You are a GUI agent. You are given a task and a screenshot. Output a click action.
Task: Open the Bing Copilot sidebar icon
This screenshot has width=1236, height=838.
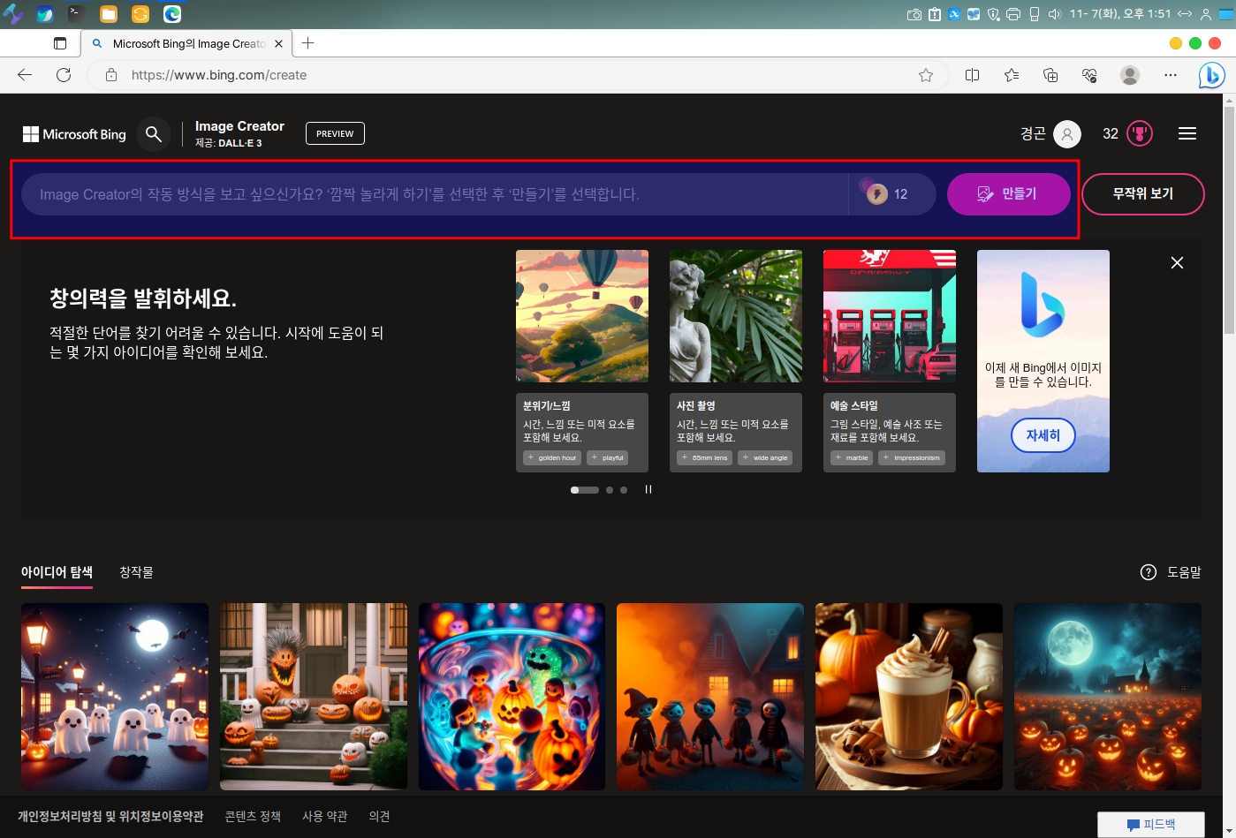[1211, 76]
